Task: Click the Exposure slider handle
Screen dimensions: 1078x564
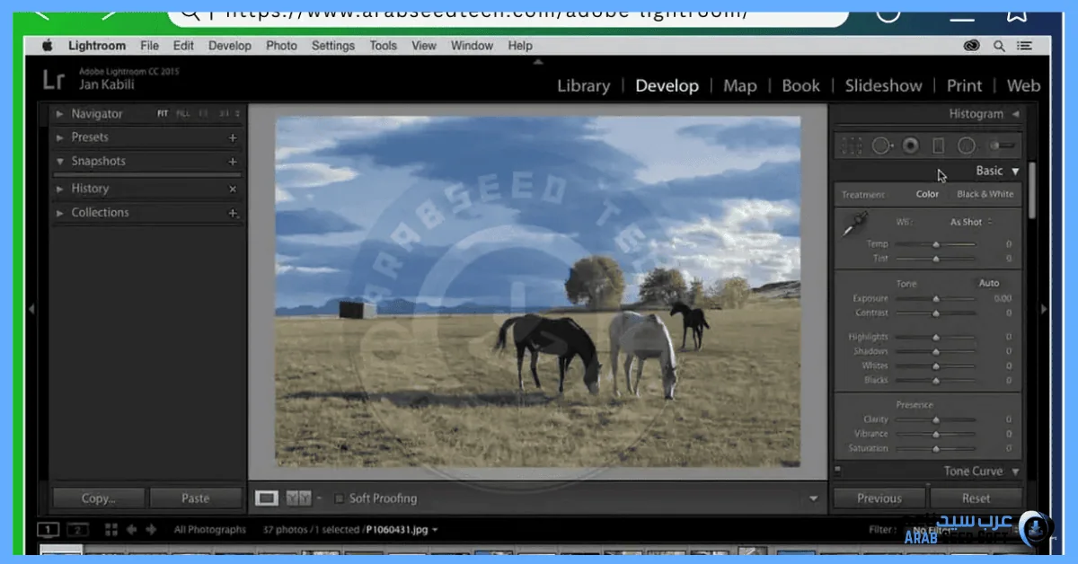Action: [936, 299]
